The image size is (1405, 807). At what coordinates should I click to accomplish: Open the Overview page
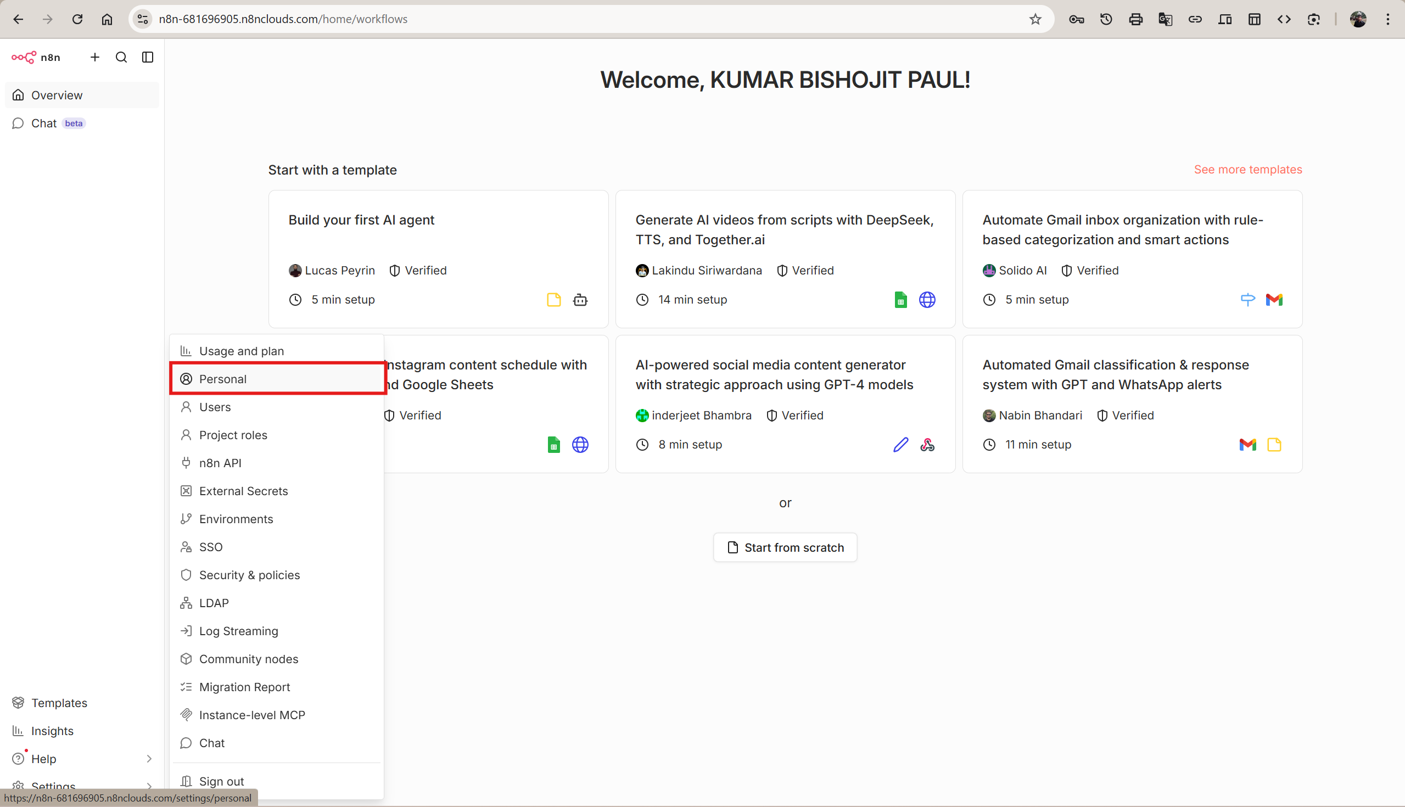point(82,96)
